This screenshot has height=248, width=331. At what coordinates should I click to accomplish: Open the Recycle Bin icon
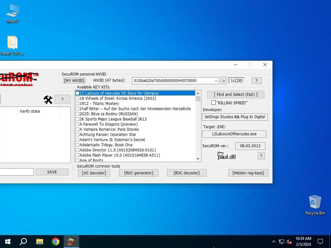315,205
